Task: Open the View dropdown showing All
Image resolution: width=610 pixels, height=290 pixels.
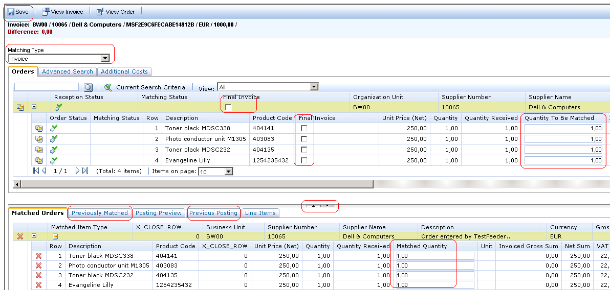Action: (x=268, y=87)
